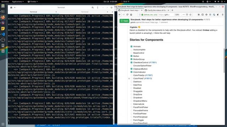Click the FormToggle list item text
The image size is (227, 127).
[x=138, y=120]
